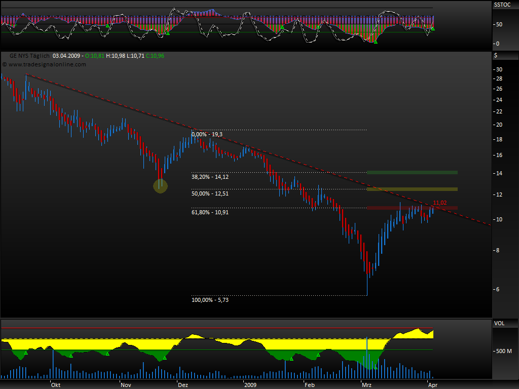Click the SSTOC indicator label
Image resolution: width=519 pixels, height=389 pixels.
point(502,5)
